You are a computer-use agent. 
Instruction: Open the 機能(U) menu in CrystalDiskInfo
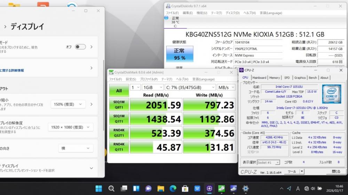[202, 13]
